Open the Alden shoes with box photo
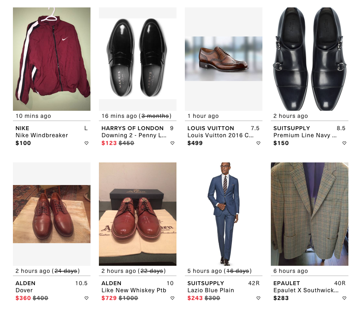 [138, 214]
